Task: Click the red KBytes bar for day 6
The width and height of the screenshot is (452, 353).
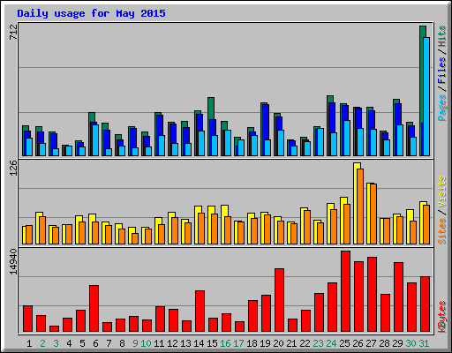Action: pos(94,308)
